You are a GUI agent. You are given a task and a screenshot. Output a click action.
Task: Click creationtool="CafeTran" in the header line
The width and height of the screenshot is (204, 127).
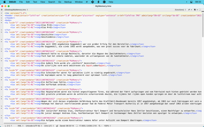(27, 15)
